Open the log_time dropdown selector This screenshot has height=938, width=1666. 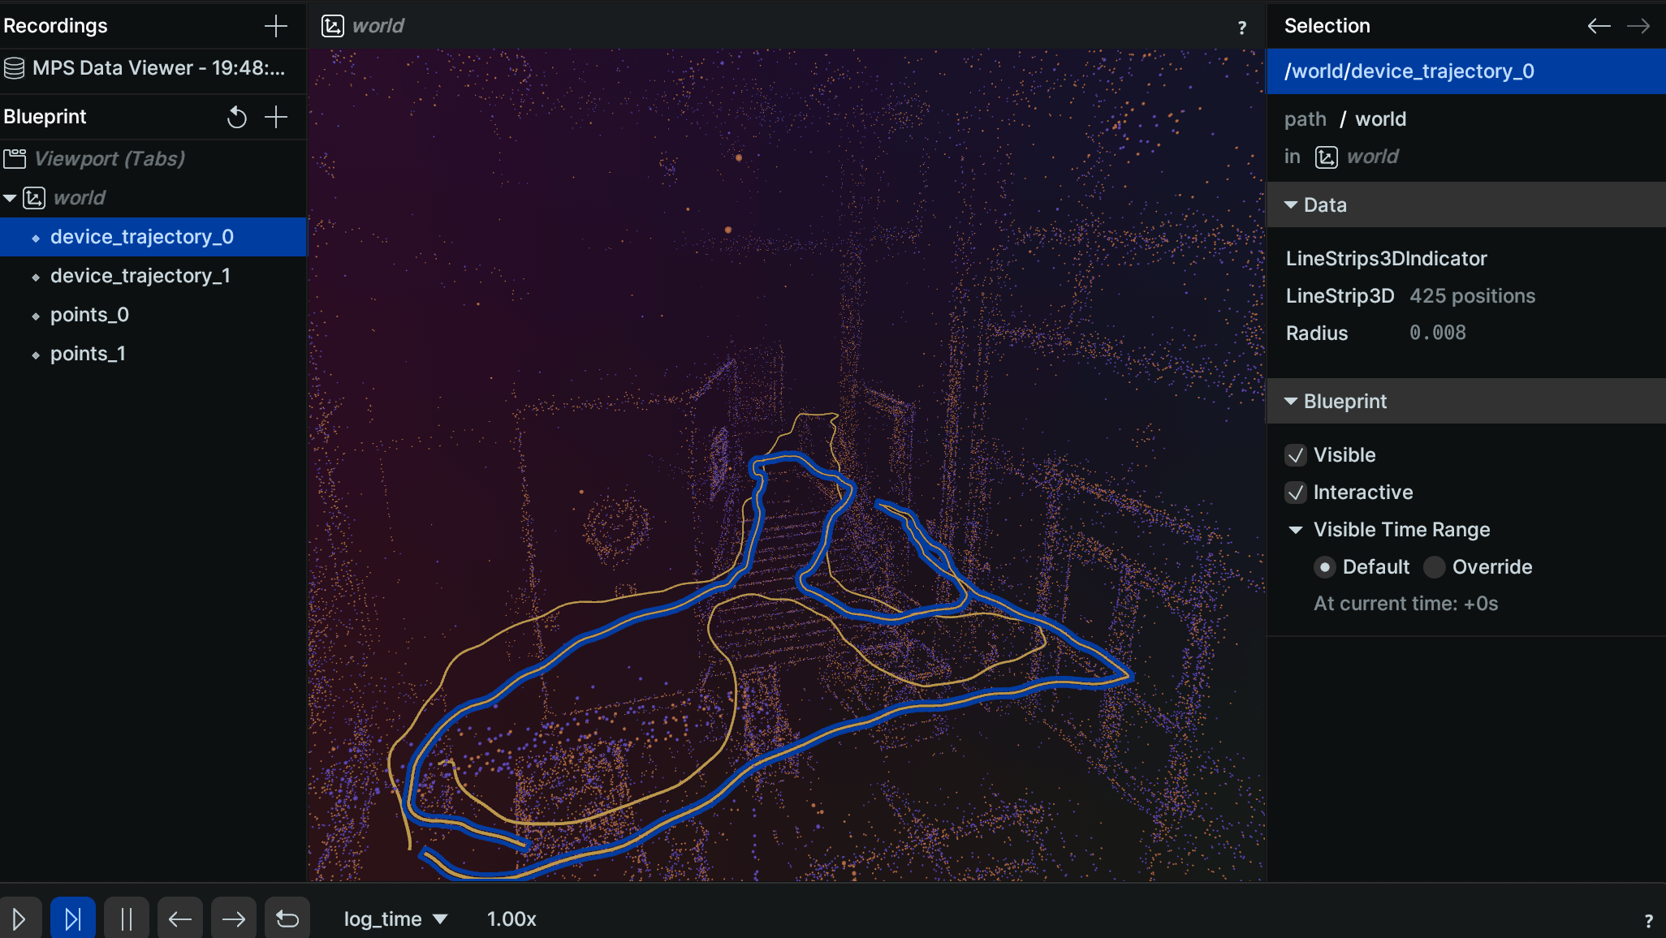tap(395, 918)
